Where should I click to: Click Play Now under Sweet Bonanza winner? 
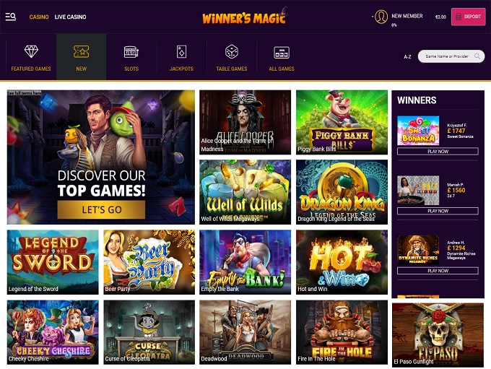438,152
